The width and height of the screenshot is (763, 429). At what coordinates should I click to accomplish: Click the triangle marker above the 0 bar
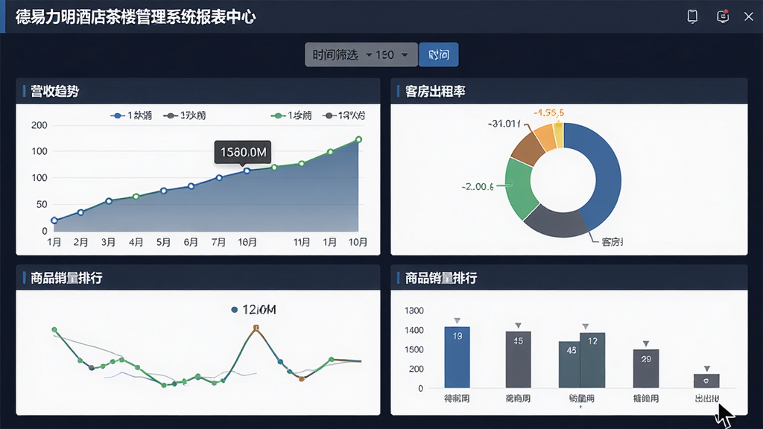(706, 369)
